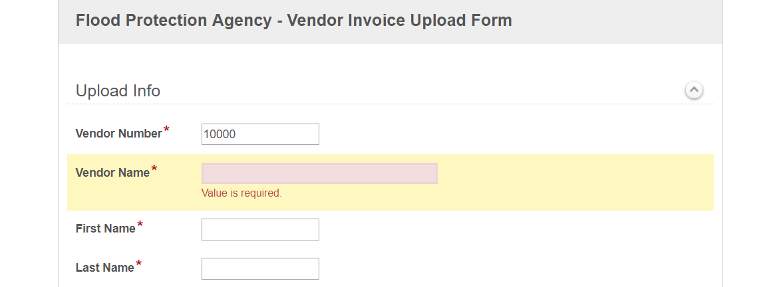Click the dotted divider under Upload Info
Screen dimensions: 775x287
390,104
